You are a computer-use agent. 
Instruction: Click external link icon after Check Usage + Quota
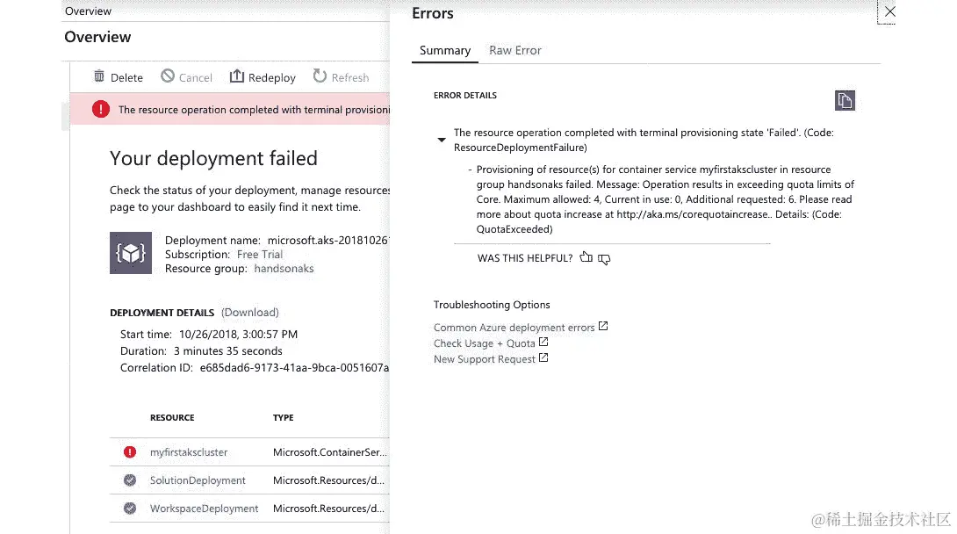tap(543, 342)
